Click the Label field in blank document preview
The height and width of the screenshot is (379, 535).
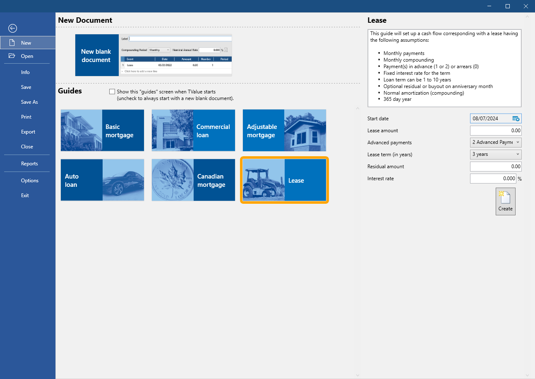tap(180, 39)
